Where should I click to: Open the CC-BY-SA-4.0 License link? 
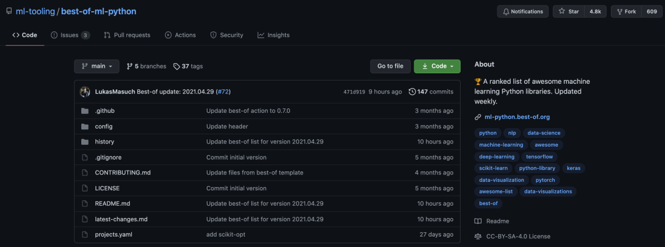[x=512, y=237]
